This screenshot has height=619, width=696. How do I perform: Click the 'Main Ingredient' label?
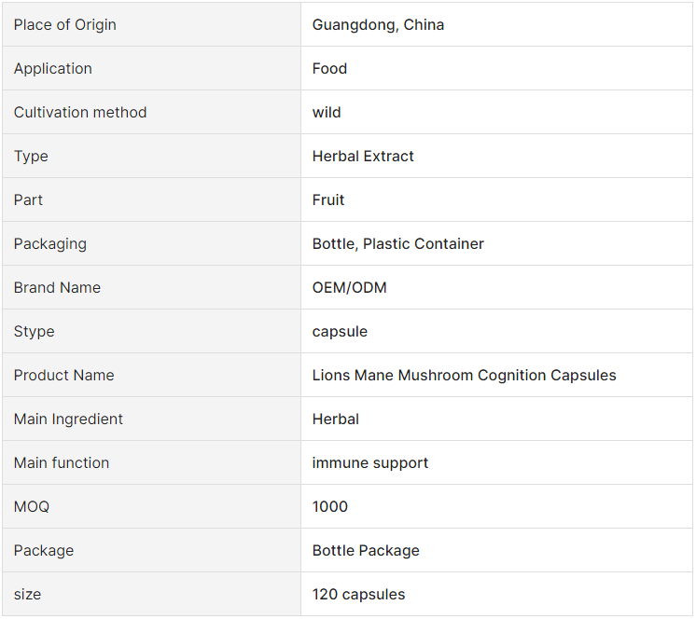coord(68,419)
